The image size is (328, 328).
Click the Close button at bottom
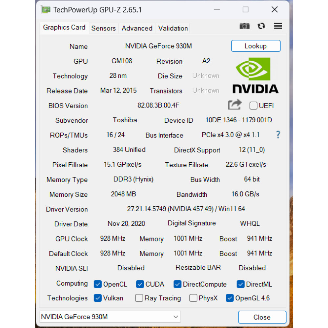[262, 317]
